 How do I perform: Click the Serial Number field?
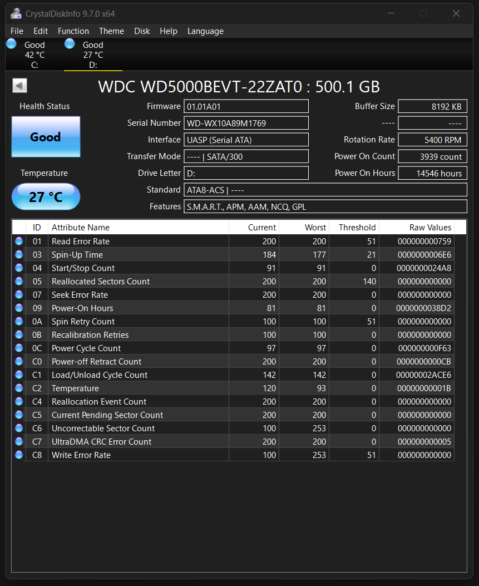[246, 123]
